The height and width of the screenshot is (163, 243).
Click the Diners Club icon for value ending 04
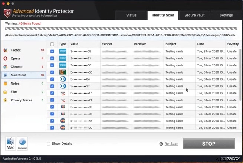coord(63,79)
